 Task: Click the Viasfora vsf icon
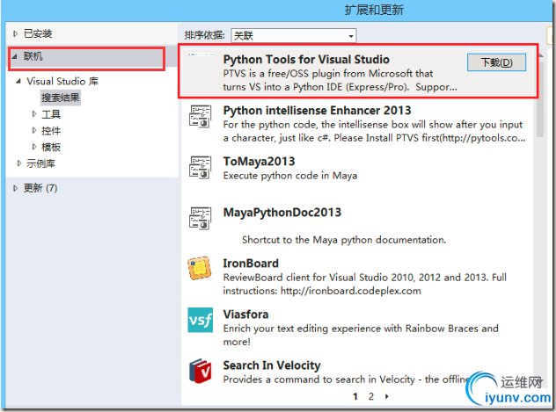click(201, 320)
